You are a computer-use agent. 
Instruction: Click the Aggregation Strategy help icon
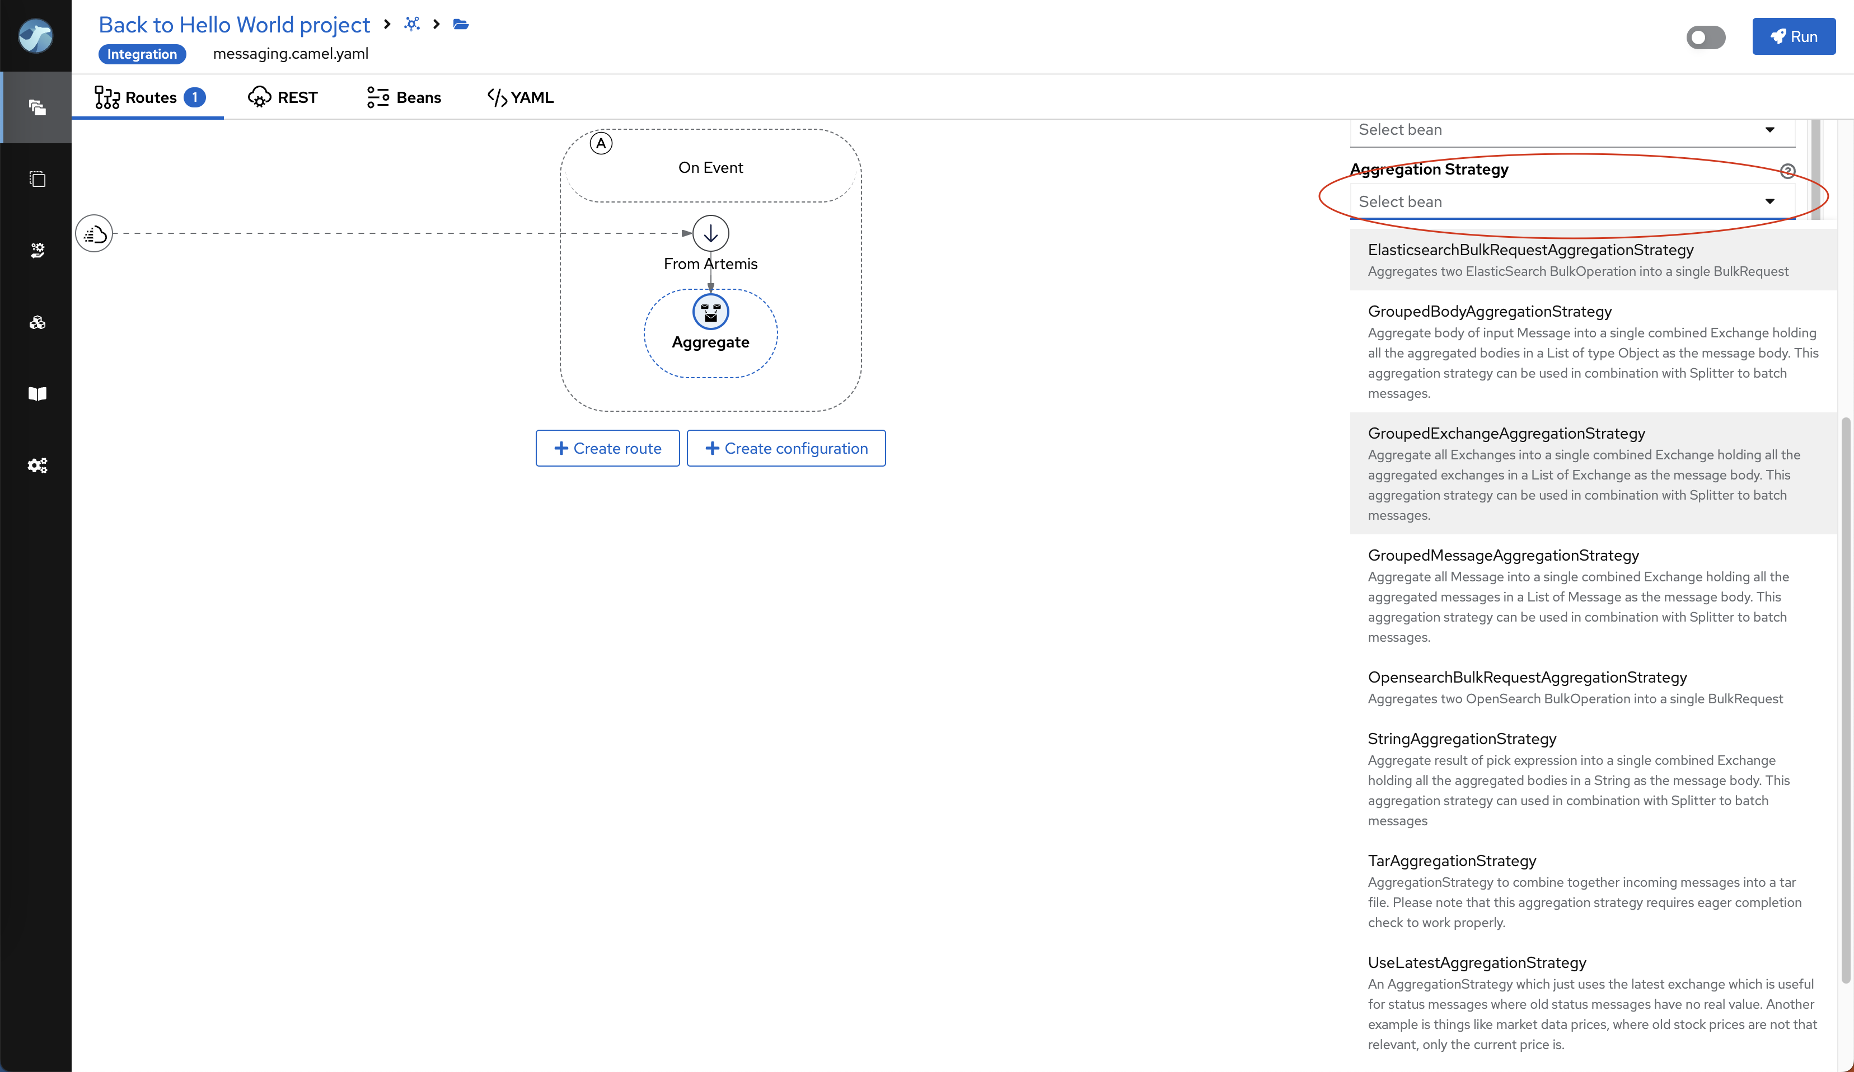coord(1787,171)
